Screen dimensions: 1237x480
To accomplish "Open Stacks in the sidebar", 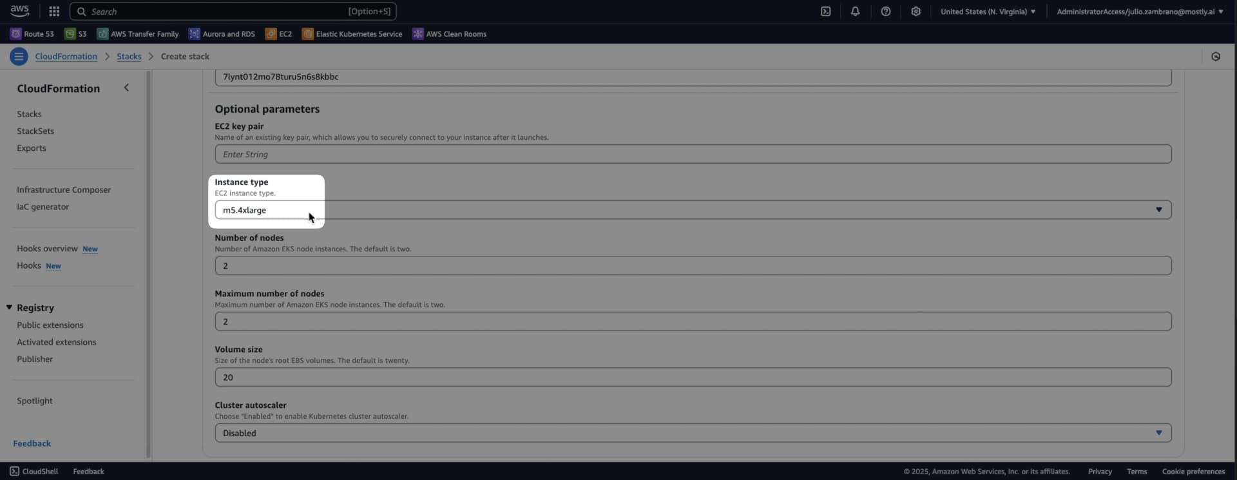I will pyautogui.click(x=29, y=114).
